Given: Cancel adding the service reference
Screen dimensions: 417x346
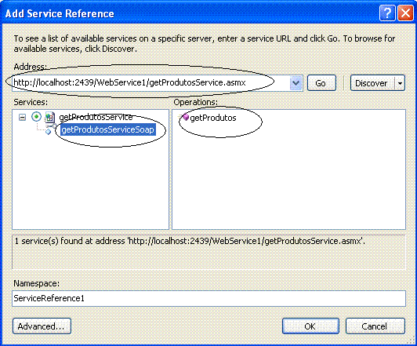Looking at the screenshot, I should pyautogui.click(x=375, y=326).
